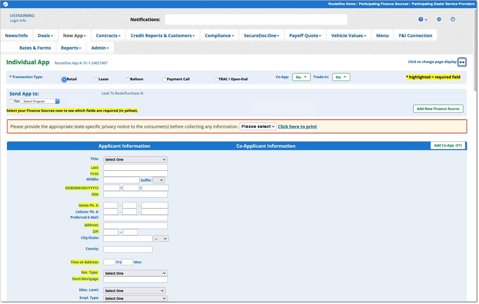Click the Address input field
479x304 pixels.
point(135,226)
